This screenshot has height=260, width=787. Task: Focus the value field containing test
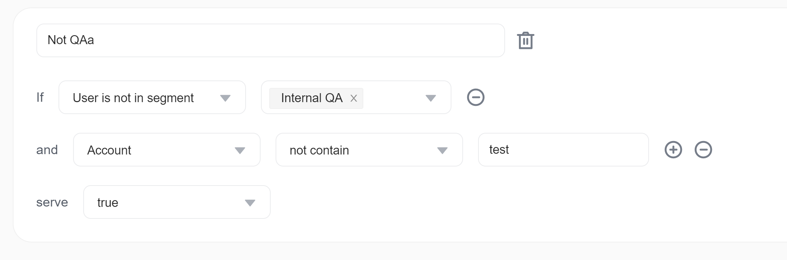[562, 150]
